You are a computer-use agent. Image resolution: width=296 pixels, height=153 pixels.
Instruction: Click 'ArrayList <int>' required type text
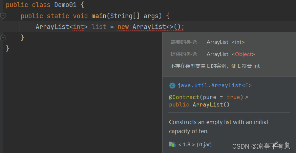[x=226, y=42]
